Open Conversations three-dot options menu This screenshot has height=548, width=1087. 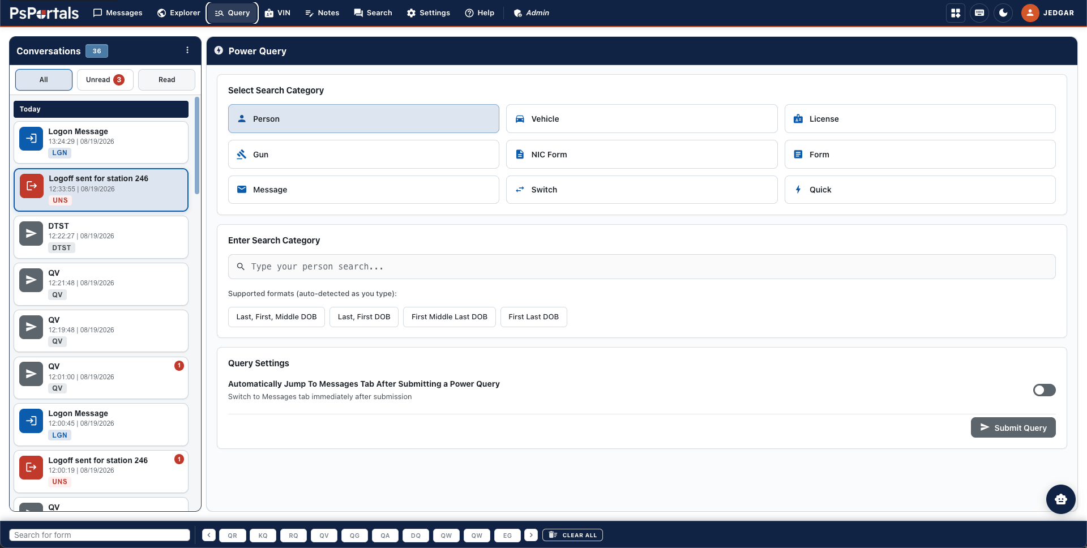pos(187,50)
